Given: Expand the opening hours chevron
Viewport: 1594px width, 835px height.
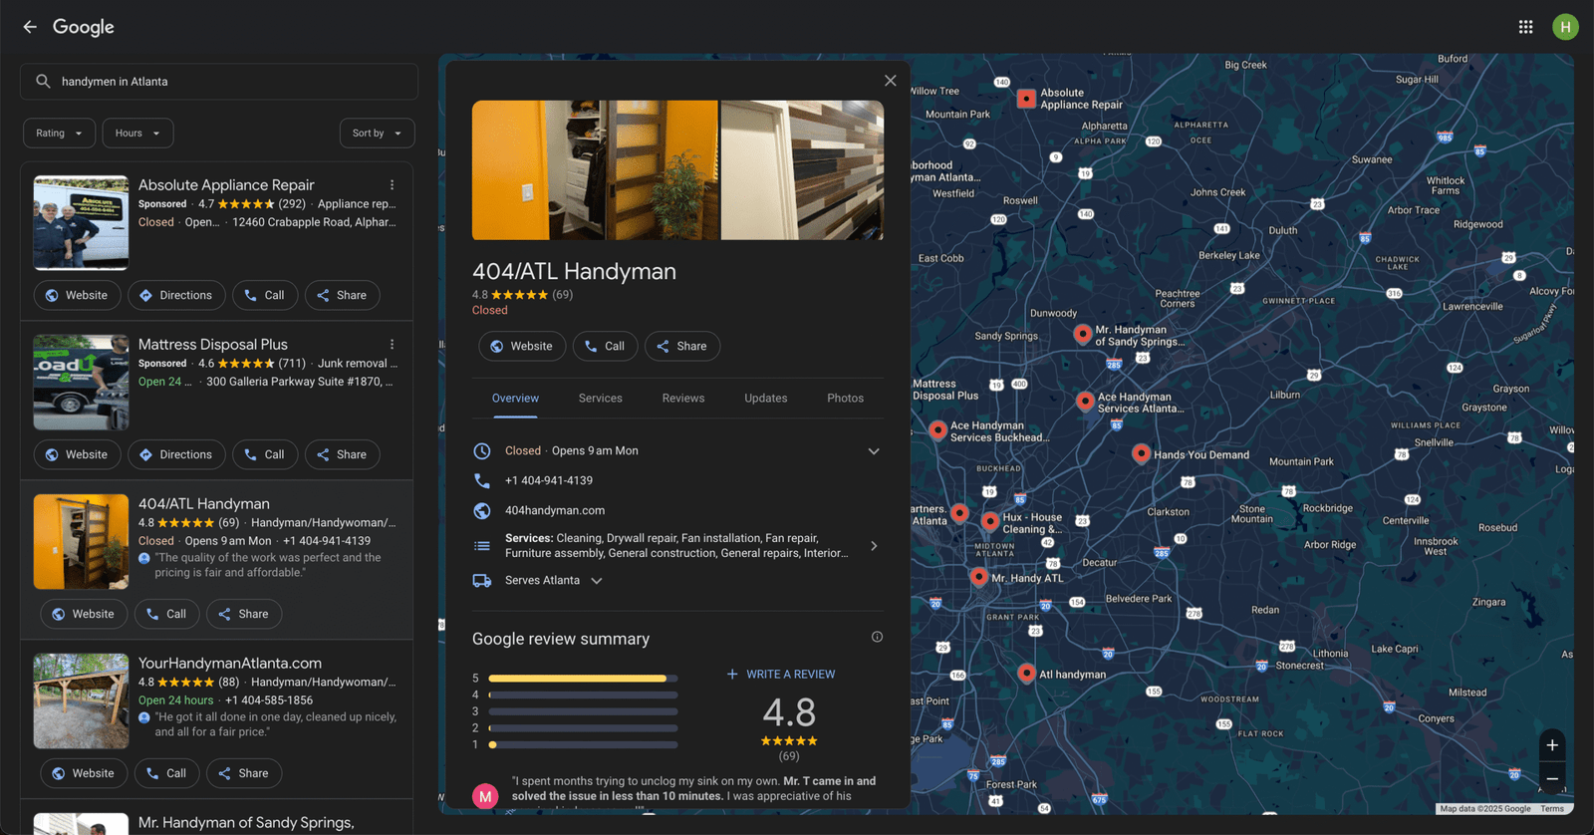Looking at the screenshot, I should click(x=874, y=451).
